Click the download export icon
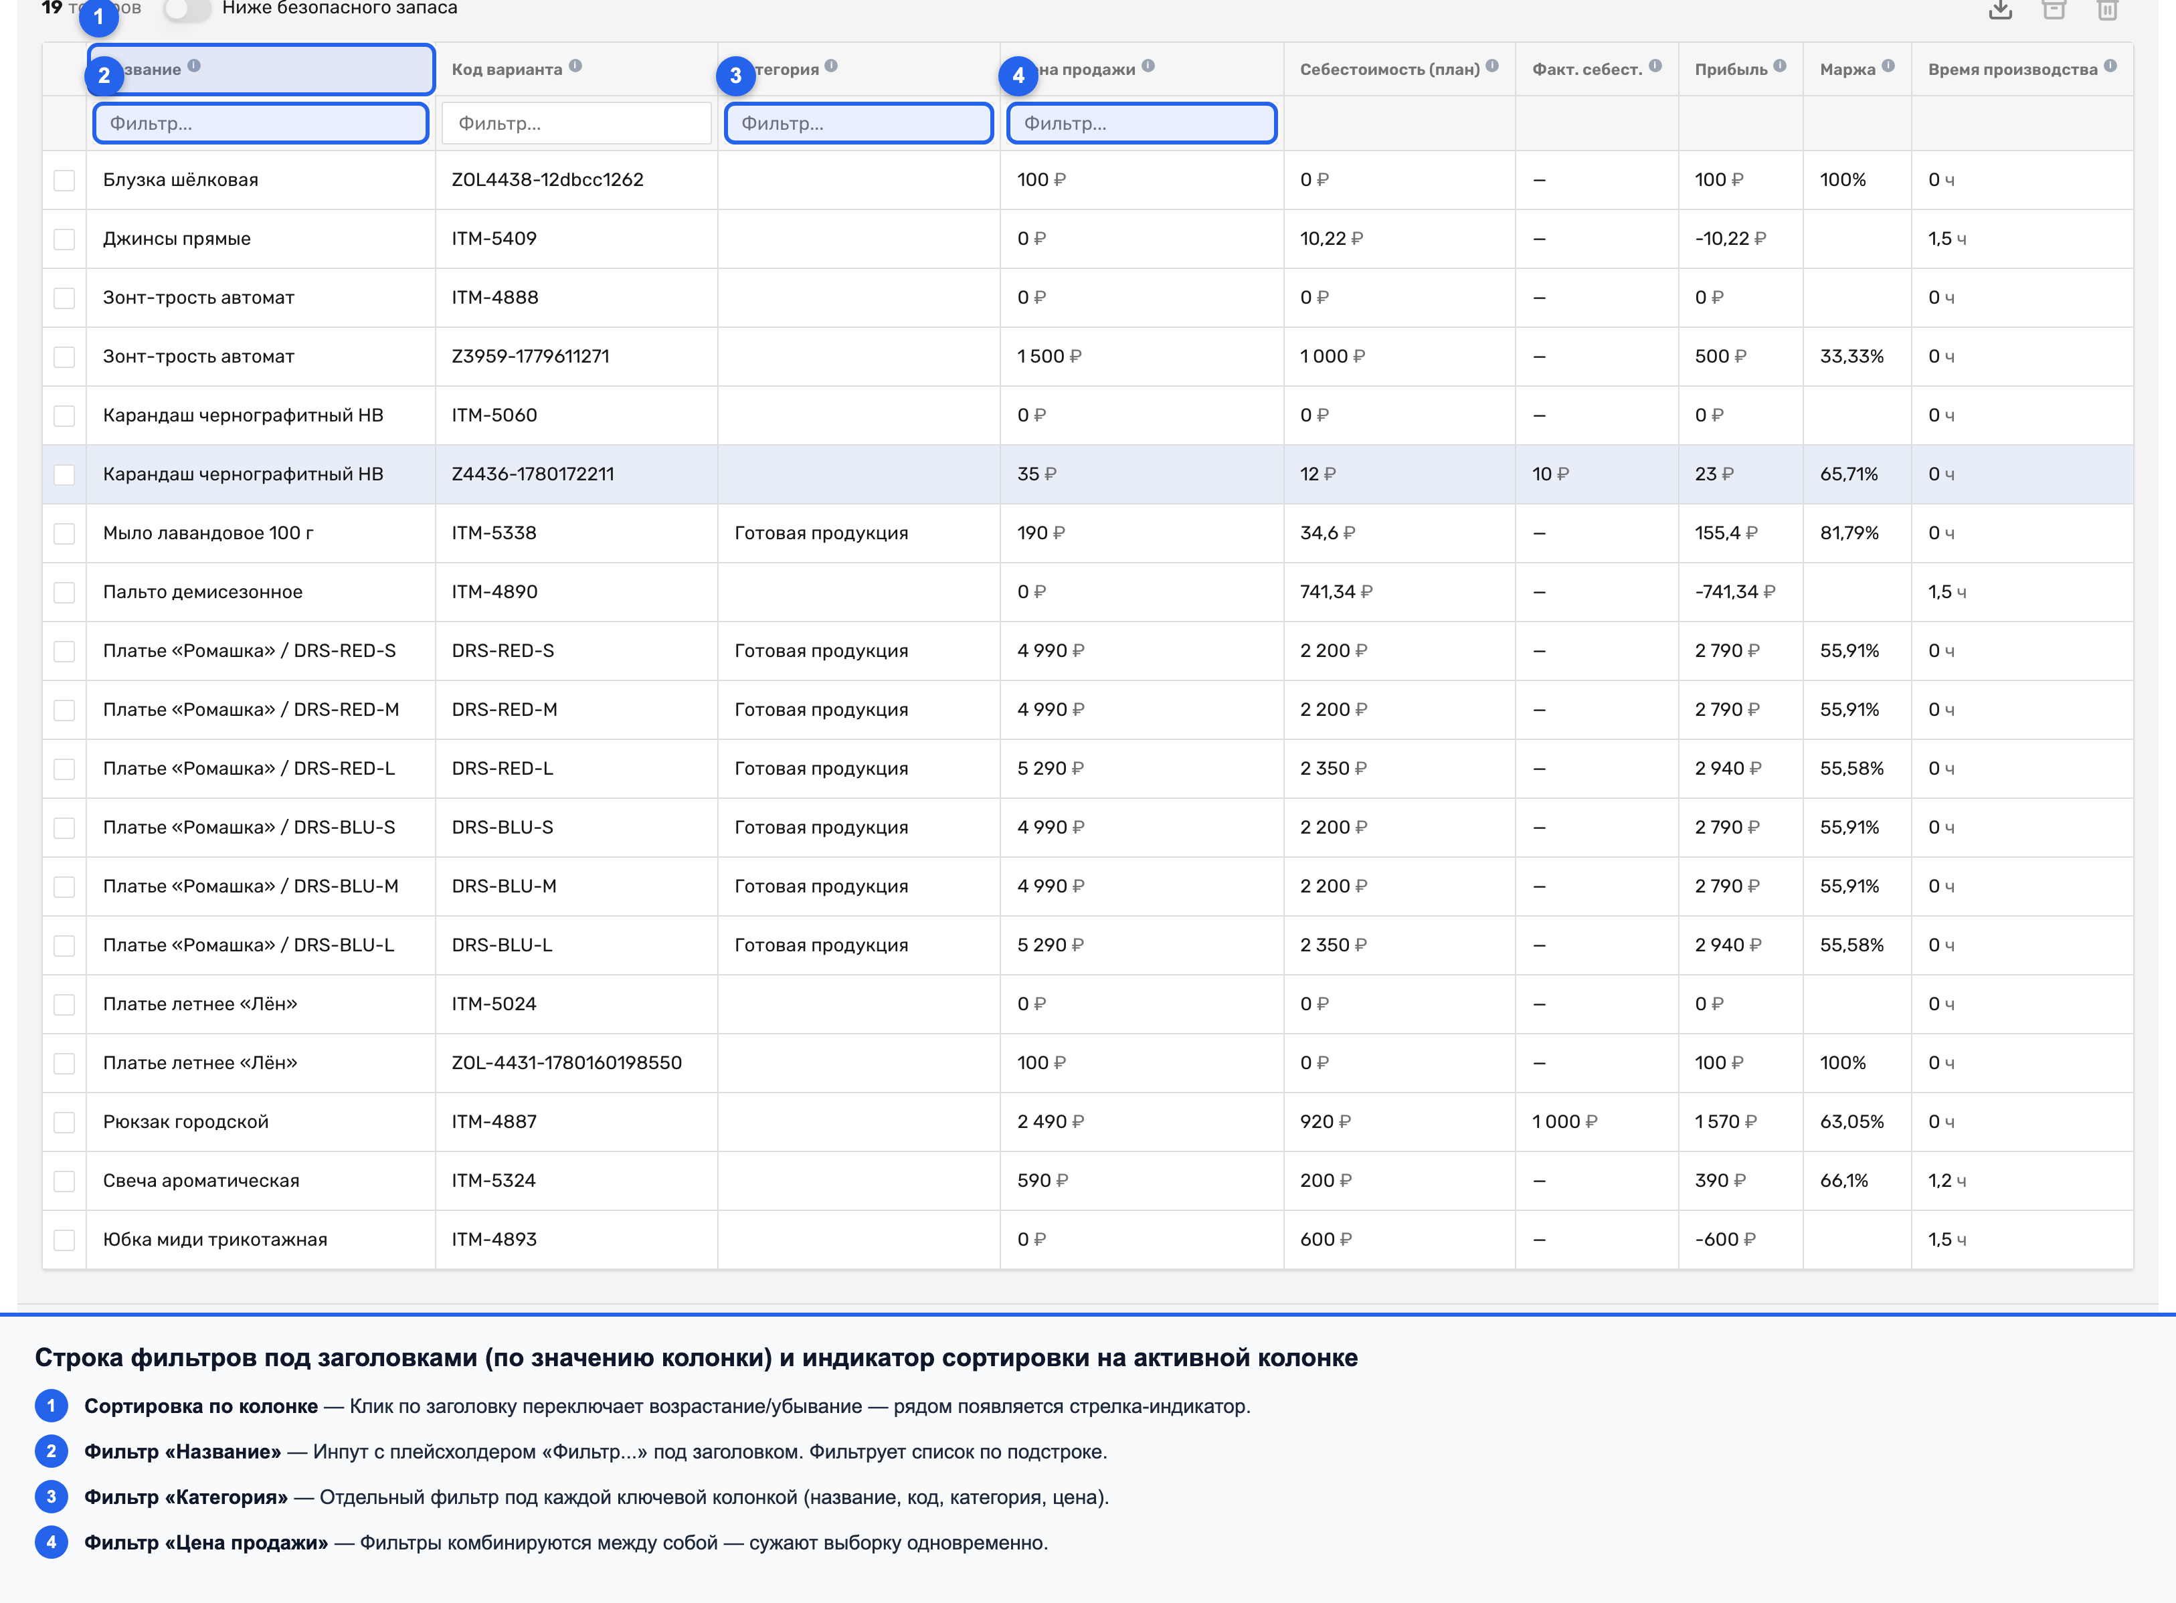The height and width of the screenshot is (1603, 2176). pos(2000,9)
